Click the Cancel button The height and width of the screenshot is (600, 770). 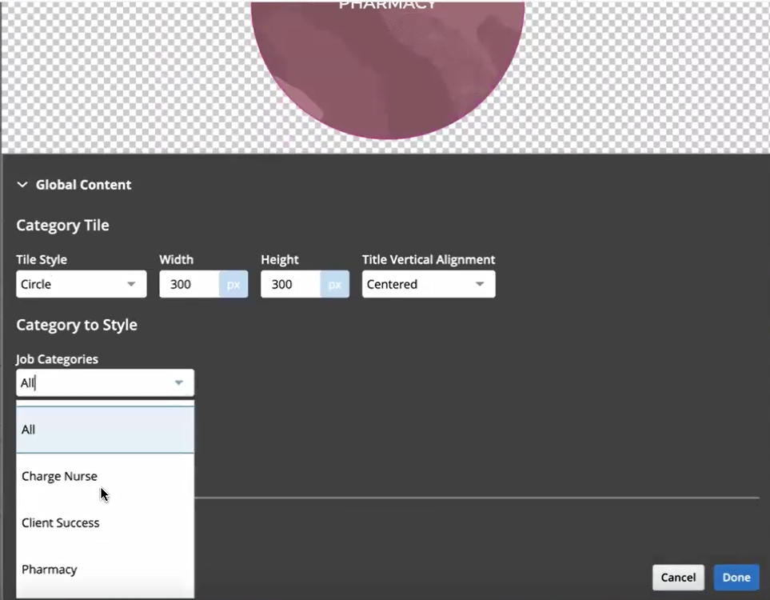point(678,578)
